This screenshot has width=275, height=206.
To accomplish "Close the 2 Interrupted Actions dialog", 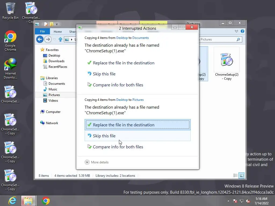I will tap(192, 27).
